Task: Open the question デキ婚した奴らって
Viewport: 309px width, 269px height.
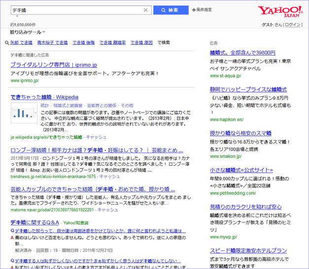Action: click(100, 231)
